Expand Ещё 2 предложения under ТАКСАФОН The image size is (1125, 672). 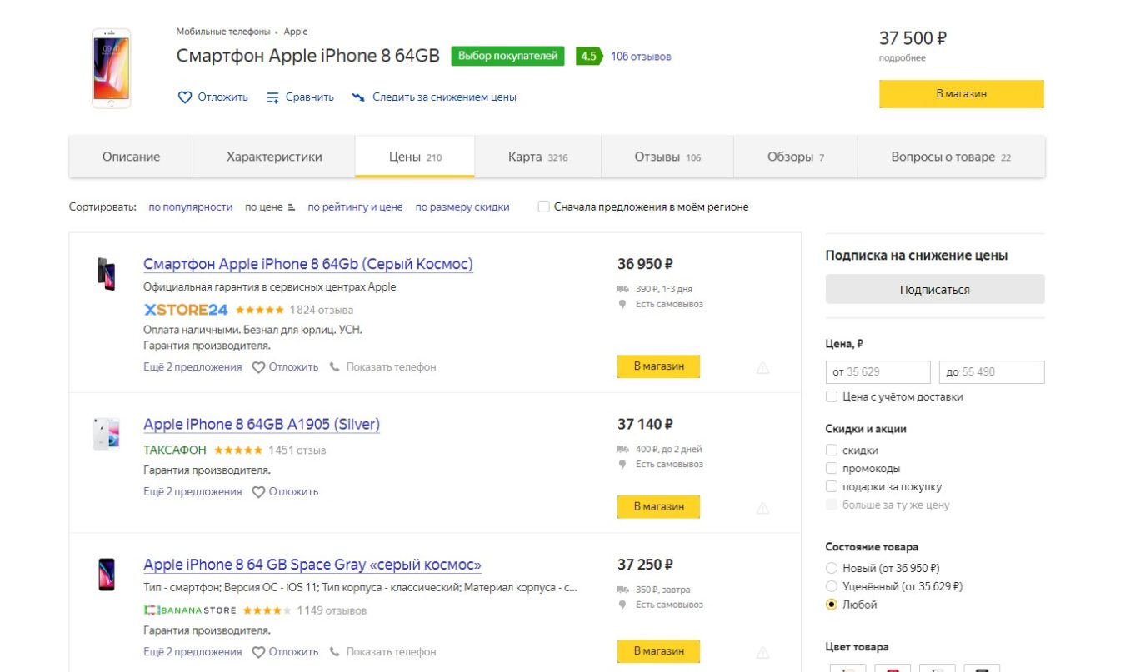click(192, 491)
